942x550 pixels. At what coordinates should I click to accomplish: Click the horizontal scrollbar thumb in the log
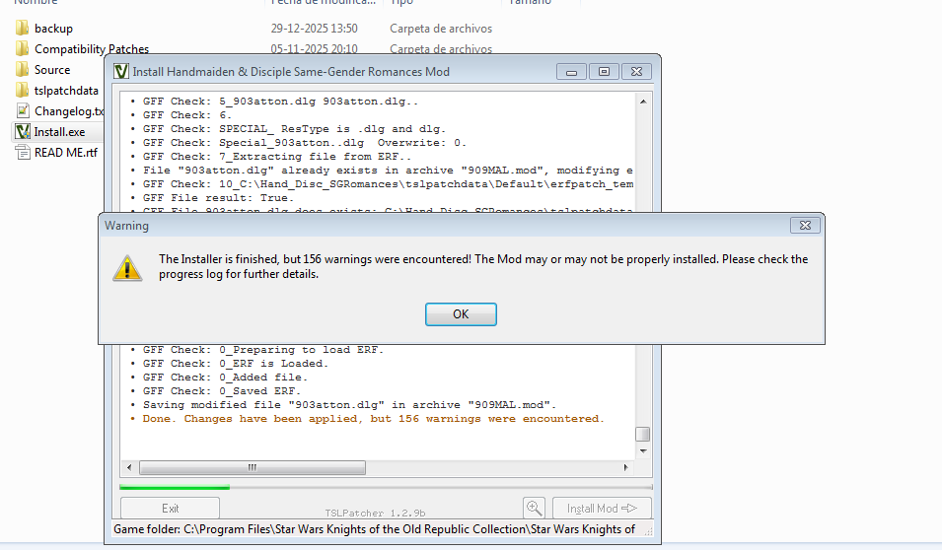click(x=252, y=467)
